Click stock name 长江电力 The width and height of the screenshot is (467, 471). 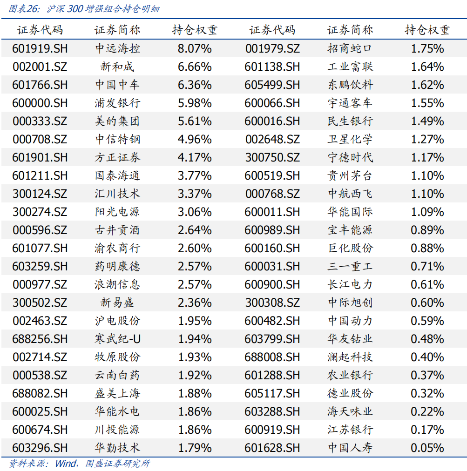[350, 284]
